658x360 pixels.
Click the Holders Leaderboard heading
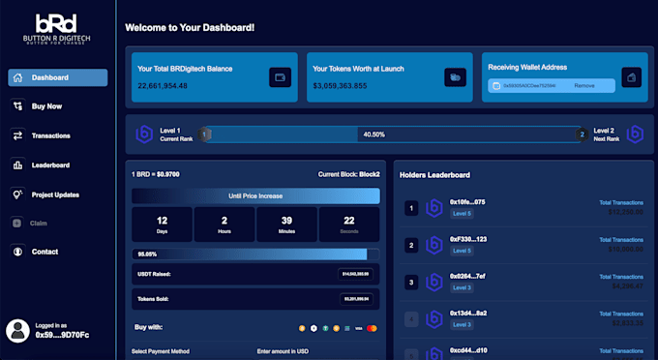click(434, 175)
